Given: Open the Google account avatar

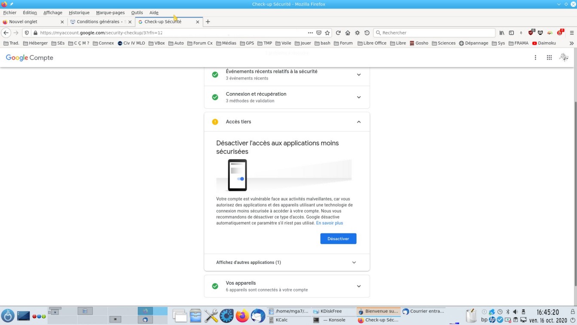Looking at the screenshot, I should tap(564, 58).
